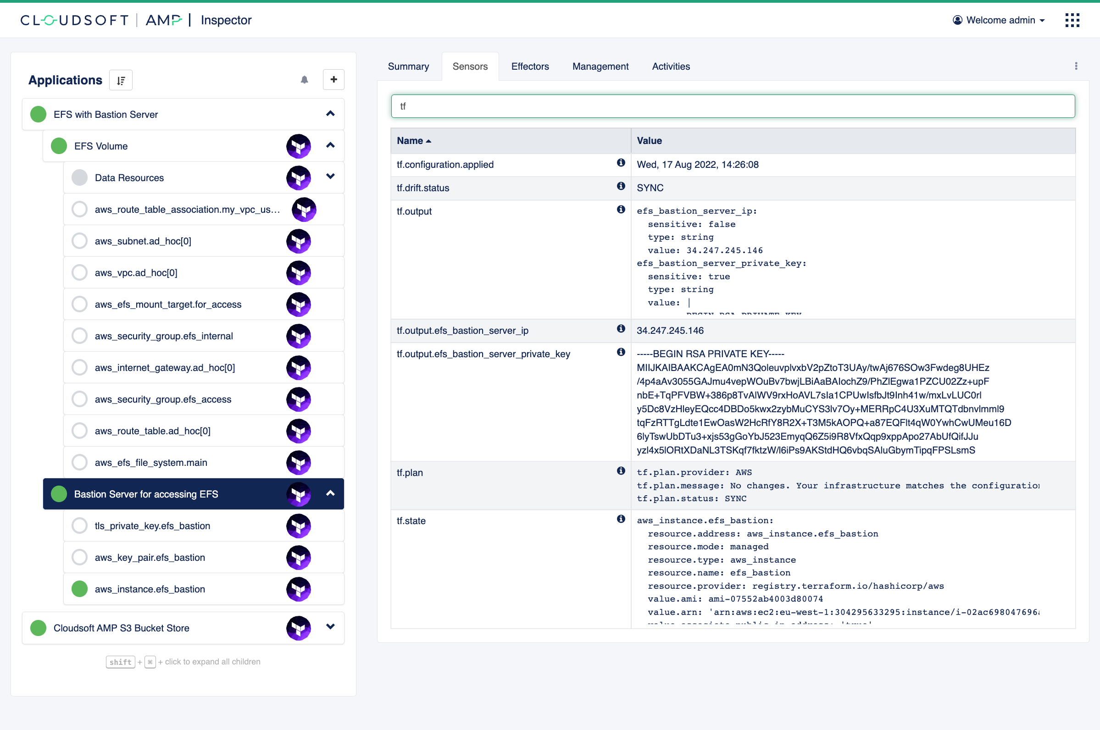This screenshot has width=1100, height=730.
Task: Click Terraform icon beside aws_route_table.ad_hoc[0]
Action: tap(299, 431)
